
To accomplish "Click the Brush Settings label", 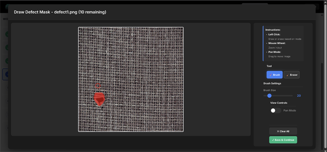I will (272, 83).
